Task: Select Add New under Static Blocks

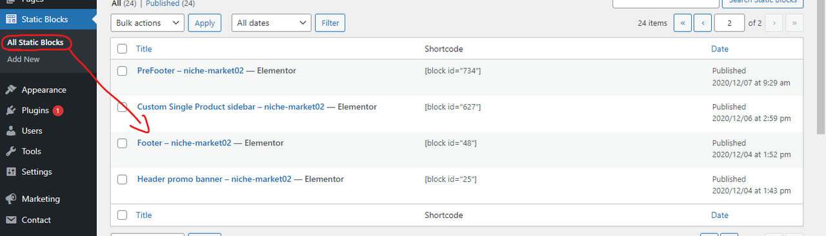Action: pyautogui.click(x=23, y=59)
